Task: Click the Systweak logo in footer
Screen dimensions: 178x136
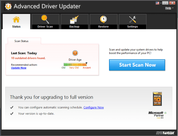Action: 165,133
